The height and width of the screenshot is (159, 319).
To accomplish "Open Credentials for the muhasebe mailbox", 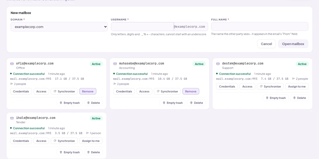I will pyautogui.click(x=124, y=91).
